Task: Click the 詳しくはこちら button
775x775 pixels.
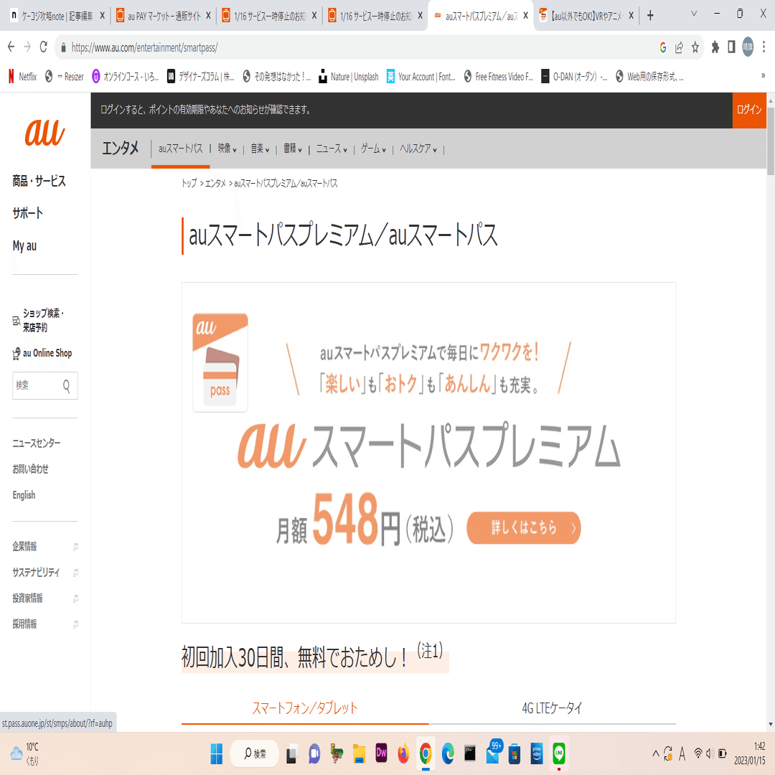Action: tap(523, 527)
